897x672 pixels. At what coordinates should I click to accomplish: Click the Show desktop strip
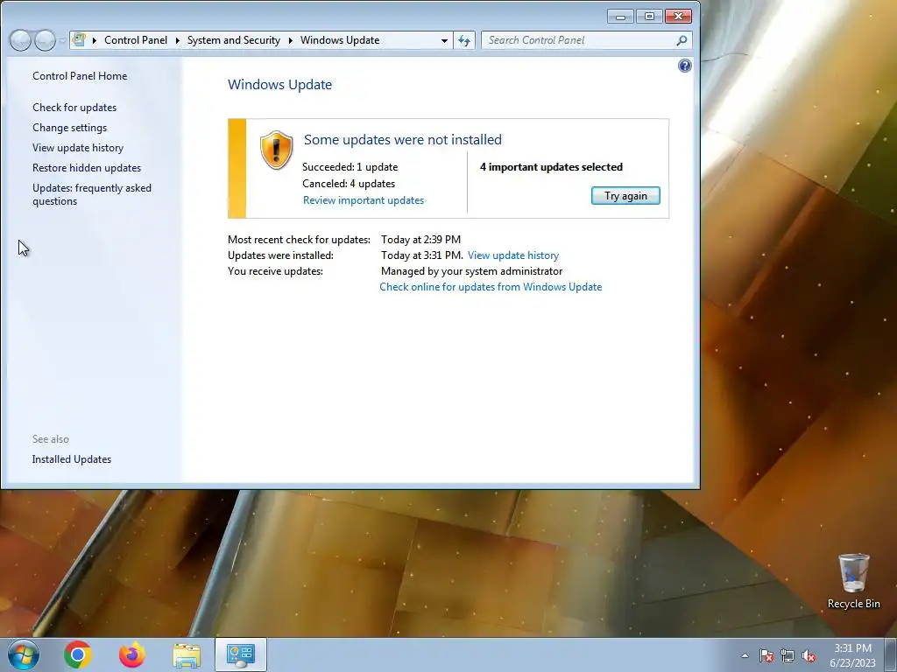(891, 654)
